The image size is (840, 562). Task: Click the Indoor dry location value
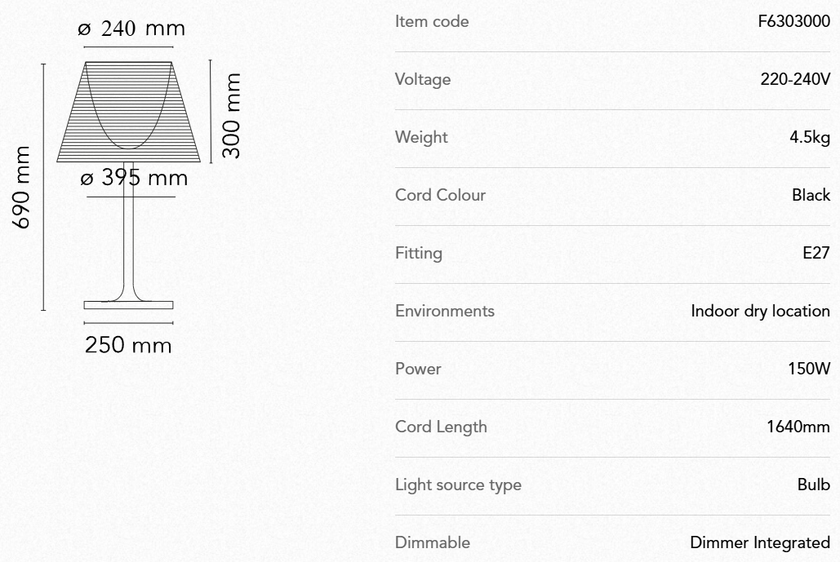tap(760, 312)
